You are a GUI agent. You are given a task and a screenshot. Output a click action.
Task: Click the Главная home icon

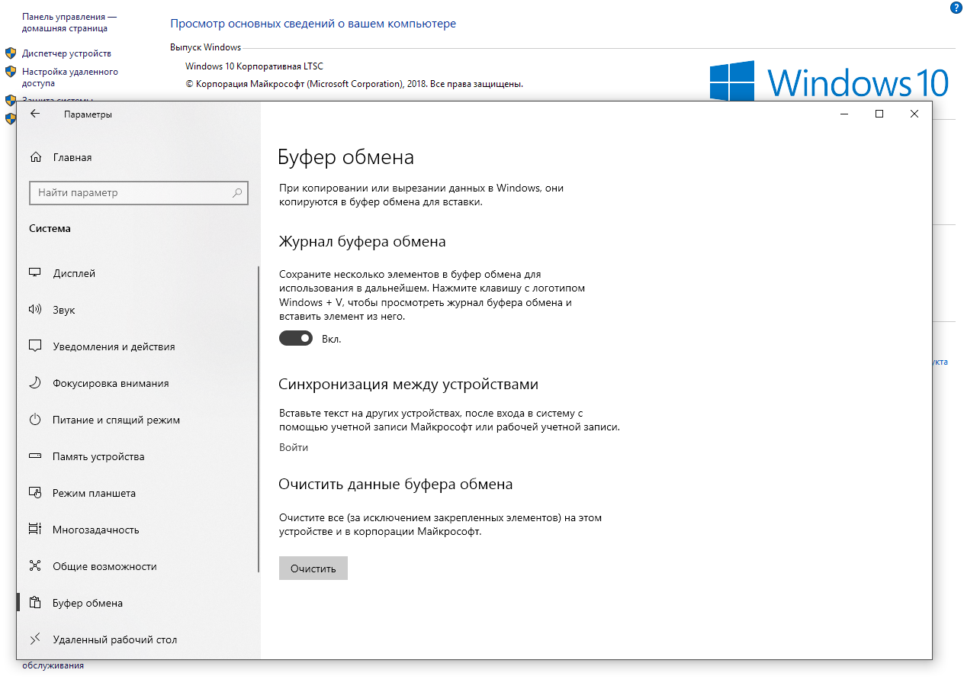pyautogui.click(x=35, y=157)
